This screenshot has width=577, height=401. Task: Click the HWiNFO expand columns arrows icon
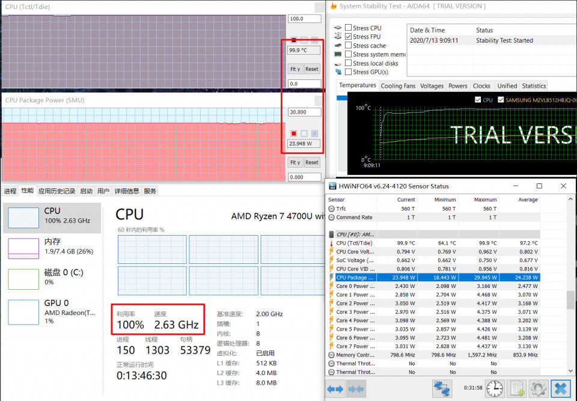pyautogui.click(x=336, y=389)
